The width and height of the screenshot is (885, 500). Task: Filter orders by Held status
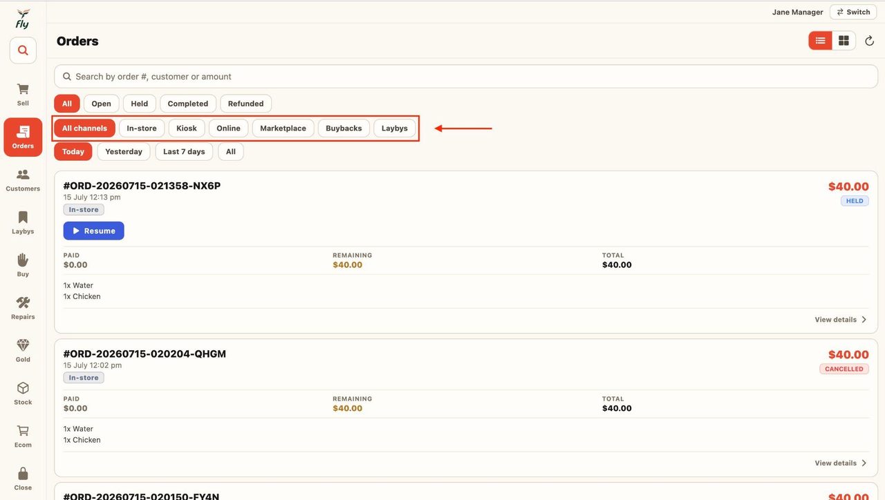pos(140,104)
